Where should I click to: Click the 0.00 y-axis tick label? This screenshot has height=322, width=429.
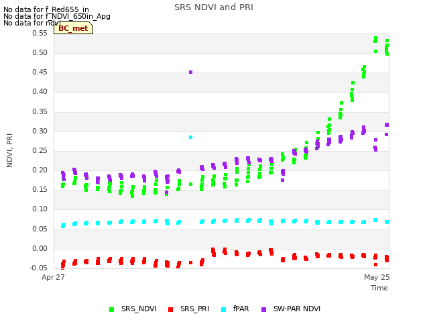pos(40,249)
